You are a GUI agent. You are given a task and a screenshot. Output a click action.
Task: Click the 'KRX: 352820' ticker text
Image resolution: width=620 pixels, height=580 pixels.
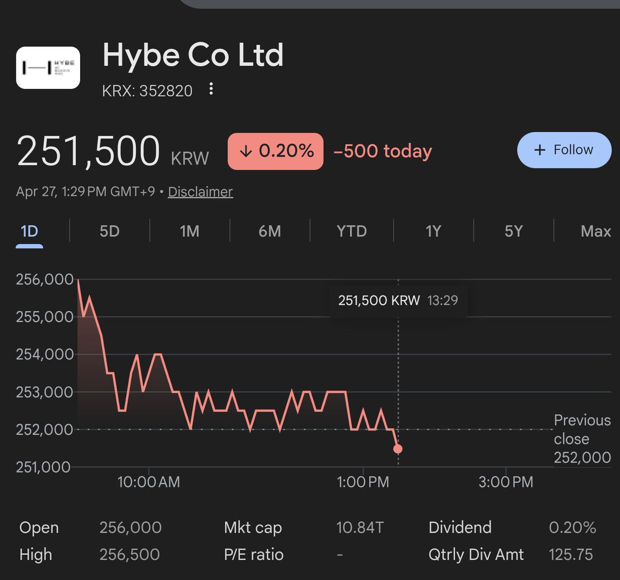(147, 91)
